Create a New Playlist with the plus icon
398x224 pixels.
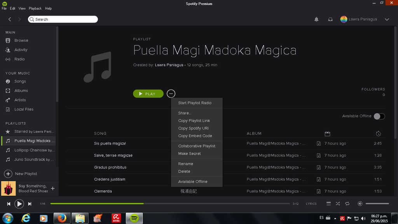[8, 174]
